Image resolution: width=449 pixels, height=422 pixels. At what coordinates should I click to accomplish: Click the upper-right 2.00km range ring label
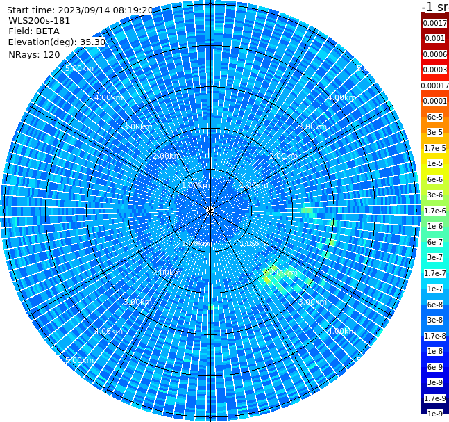pyautogui.click(x=283, y=156)
